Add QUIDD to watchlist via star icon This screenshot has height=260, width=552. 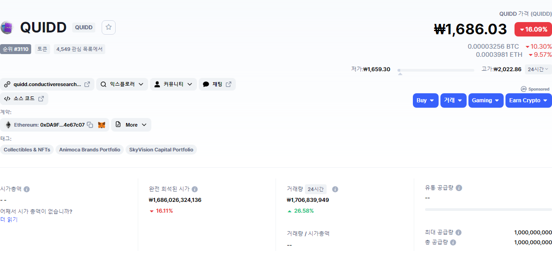[108, 27]
